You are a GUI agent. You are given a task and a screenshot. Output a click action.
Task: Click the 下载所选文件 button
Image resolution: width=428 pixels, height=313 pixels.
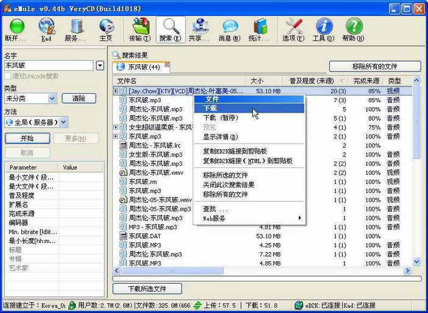pyautogui.click(x=147, y=288)
